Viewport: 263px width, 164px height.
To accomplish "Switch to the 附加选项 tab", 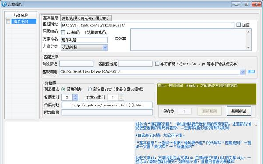I will coord(86,18).
